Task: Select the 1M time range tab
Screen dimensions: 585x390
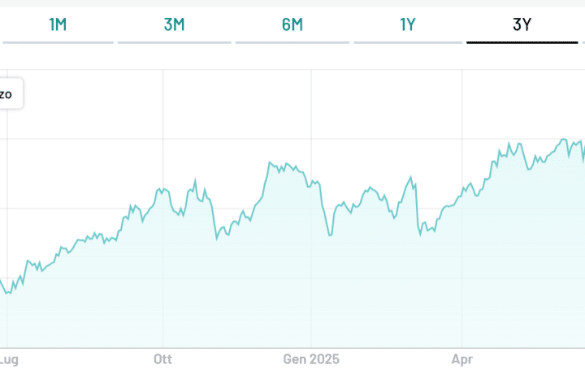Action: 58,24
